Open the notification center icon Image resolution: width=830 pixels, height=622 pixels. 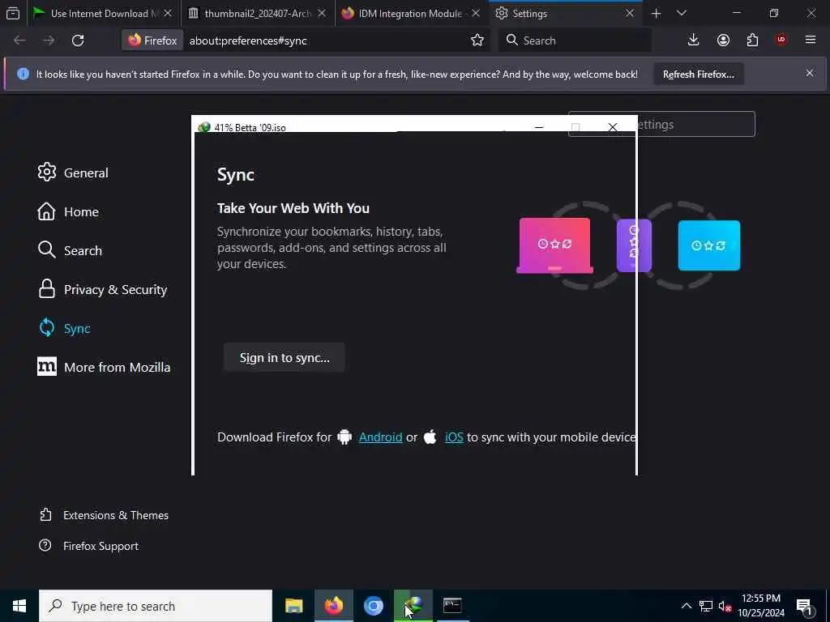coord(804,606)
